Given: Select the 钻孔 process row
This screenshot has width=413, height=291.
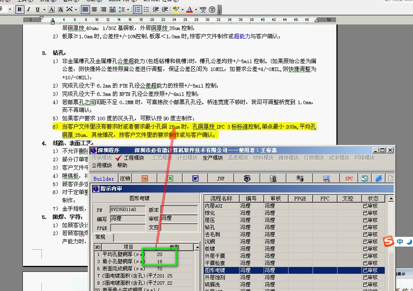Looking at the screenshot, I should pos(294,227).
